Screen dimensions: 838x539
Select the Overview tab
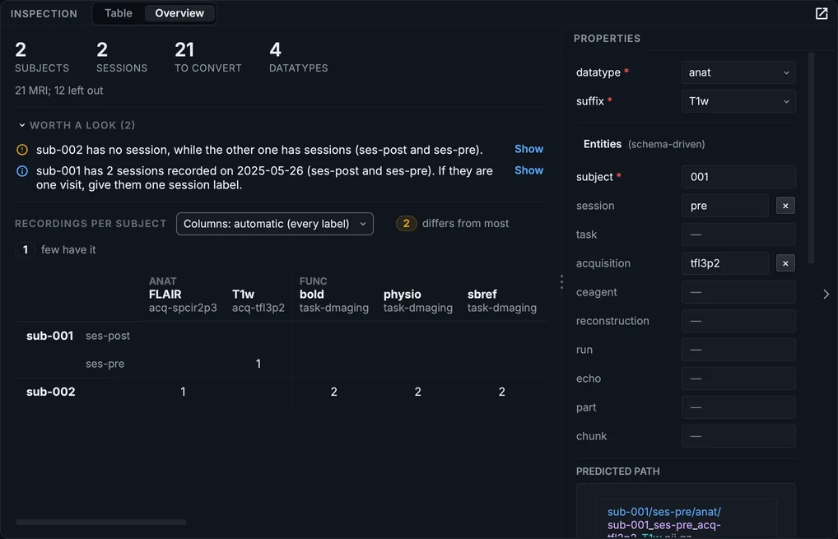pyautogui.click(x=179, y=13)
